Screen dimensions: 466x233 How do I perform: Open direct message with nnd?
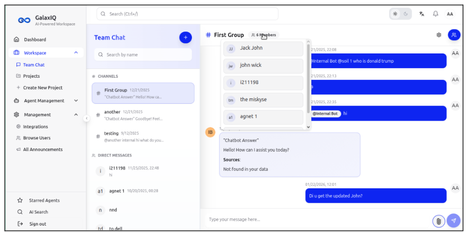(x=143, y=210)
